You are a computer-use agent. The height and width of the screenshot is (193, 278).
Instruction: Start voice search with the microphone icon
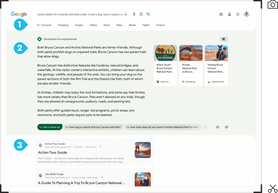pos(134,14)
